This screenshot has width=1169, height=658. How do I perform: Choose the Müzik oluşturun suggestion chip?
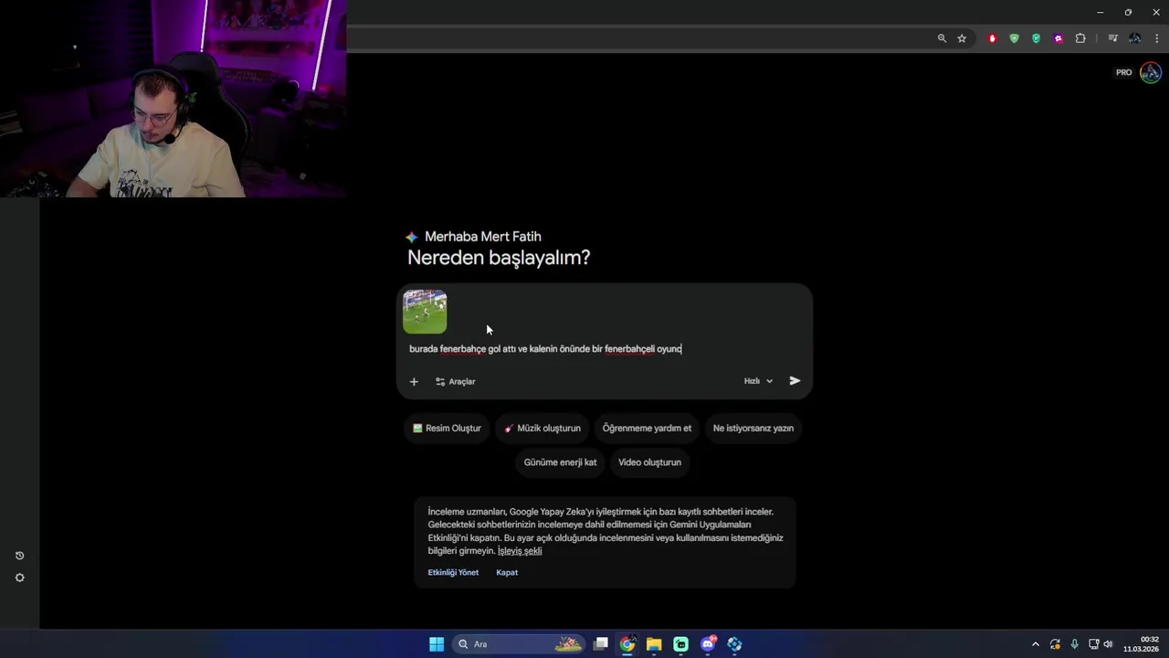[x=542, y=428]
